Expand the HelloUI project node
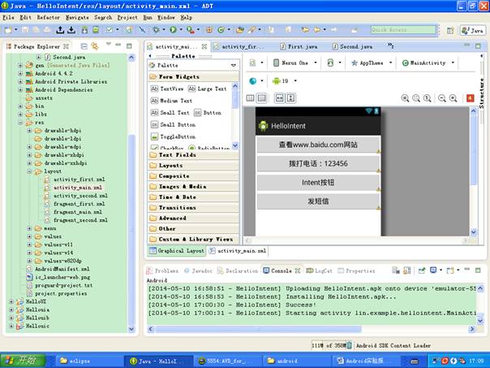This screenshot has height=368, width=490. 9,301
